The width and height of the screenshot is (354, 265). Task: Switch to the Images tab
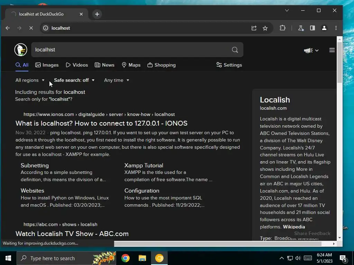(47, 65)
